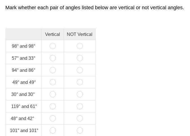Mark 98° and 98° as NOT Vertical
This screenshot has width=190, height=136.
click(80, 46)
